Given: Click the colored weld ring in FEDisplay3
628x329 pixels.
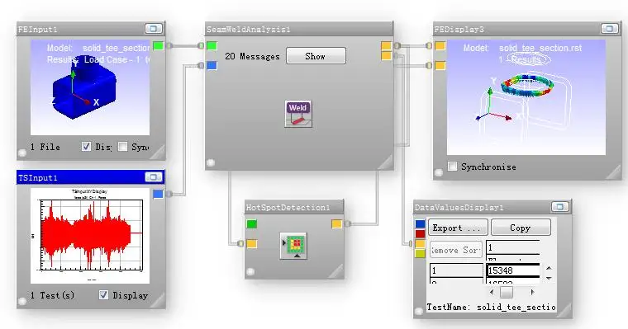Looking at the screenshot, I should [x=527, y=87].
